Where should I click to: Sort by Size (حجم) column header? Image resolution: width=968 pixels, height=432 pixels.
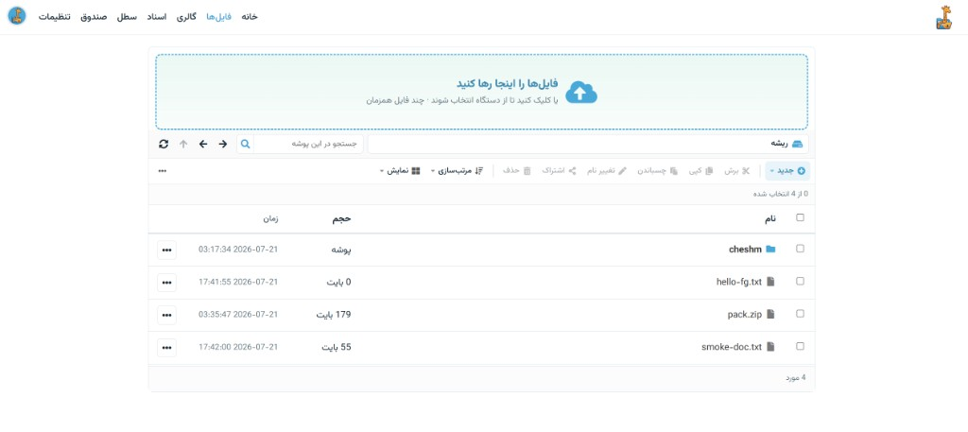339,218
